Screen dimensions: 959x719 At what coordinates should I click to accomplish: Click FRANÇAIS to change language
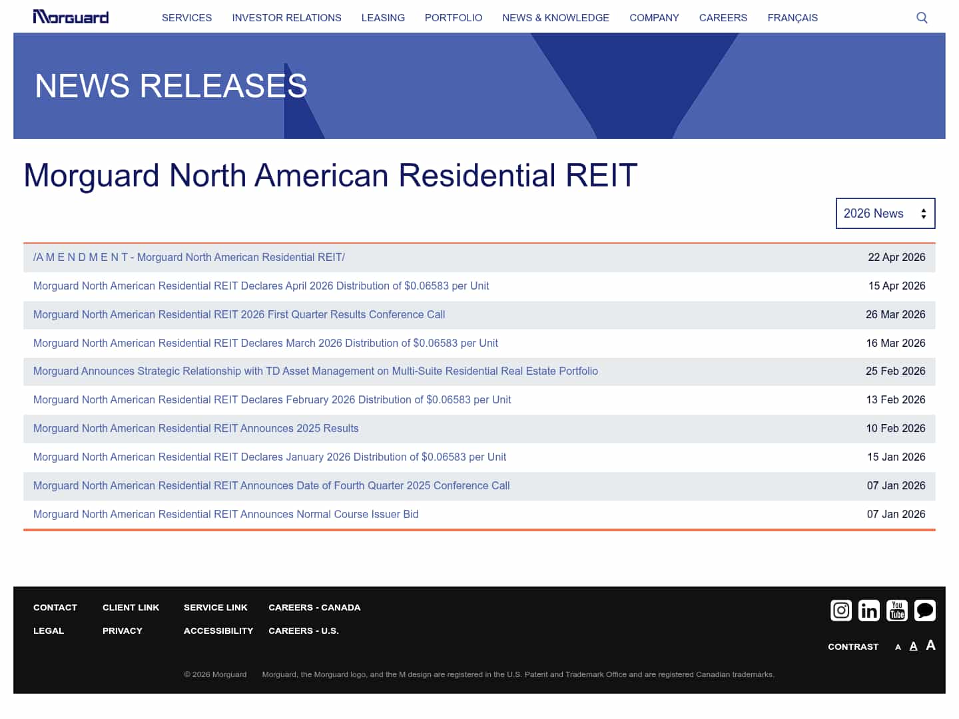tap(793, 18)
